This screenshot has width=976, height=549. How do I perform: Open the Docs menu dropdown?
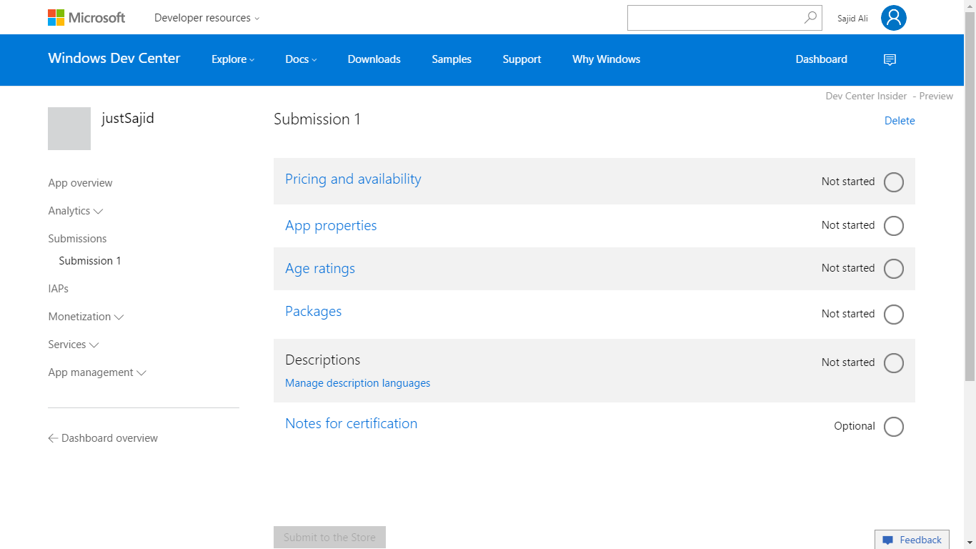301,59
